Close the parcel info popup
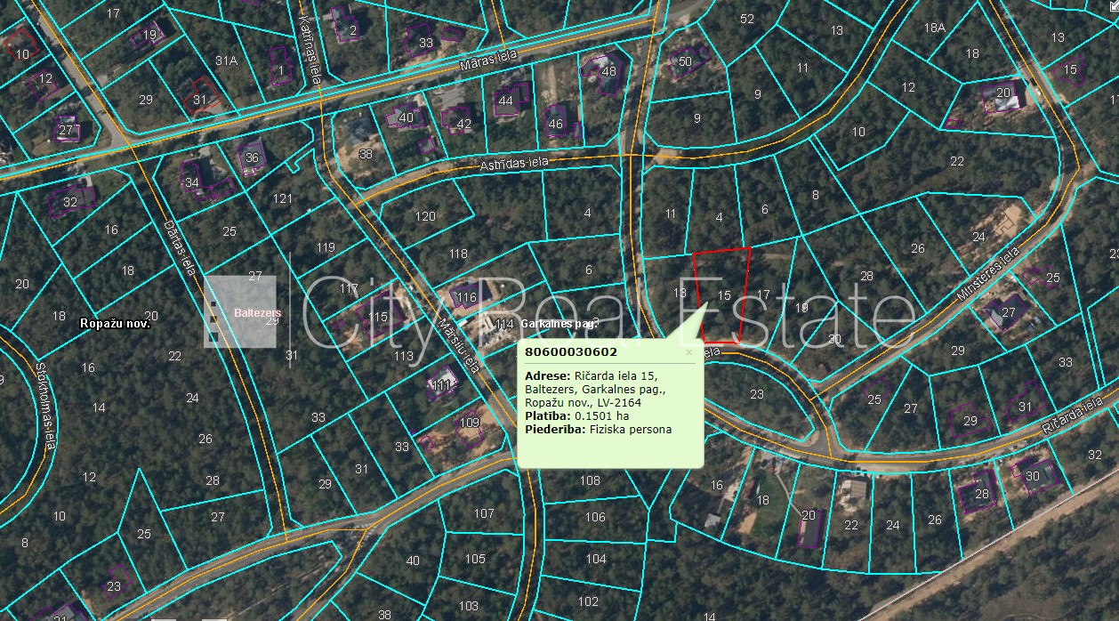1119x621 pixels. [x=688, y=352]
